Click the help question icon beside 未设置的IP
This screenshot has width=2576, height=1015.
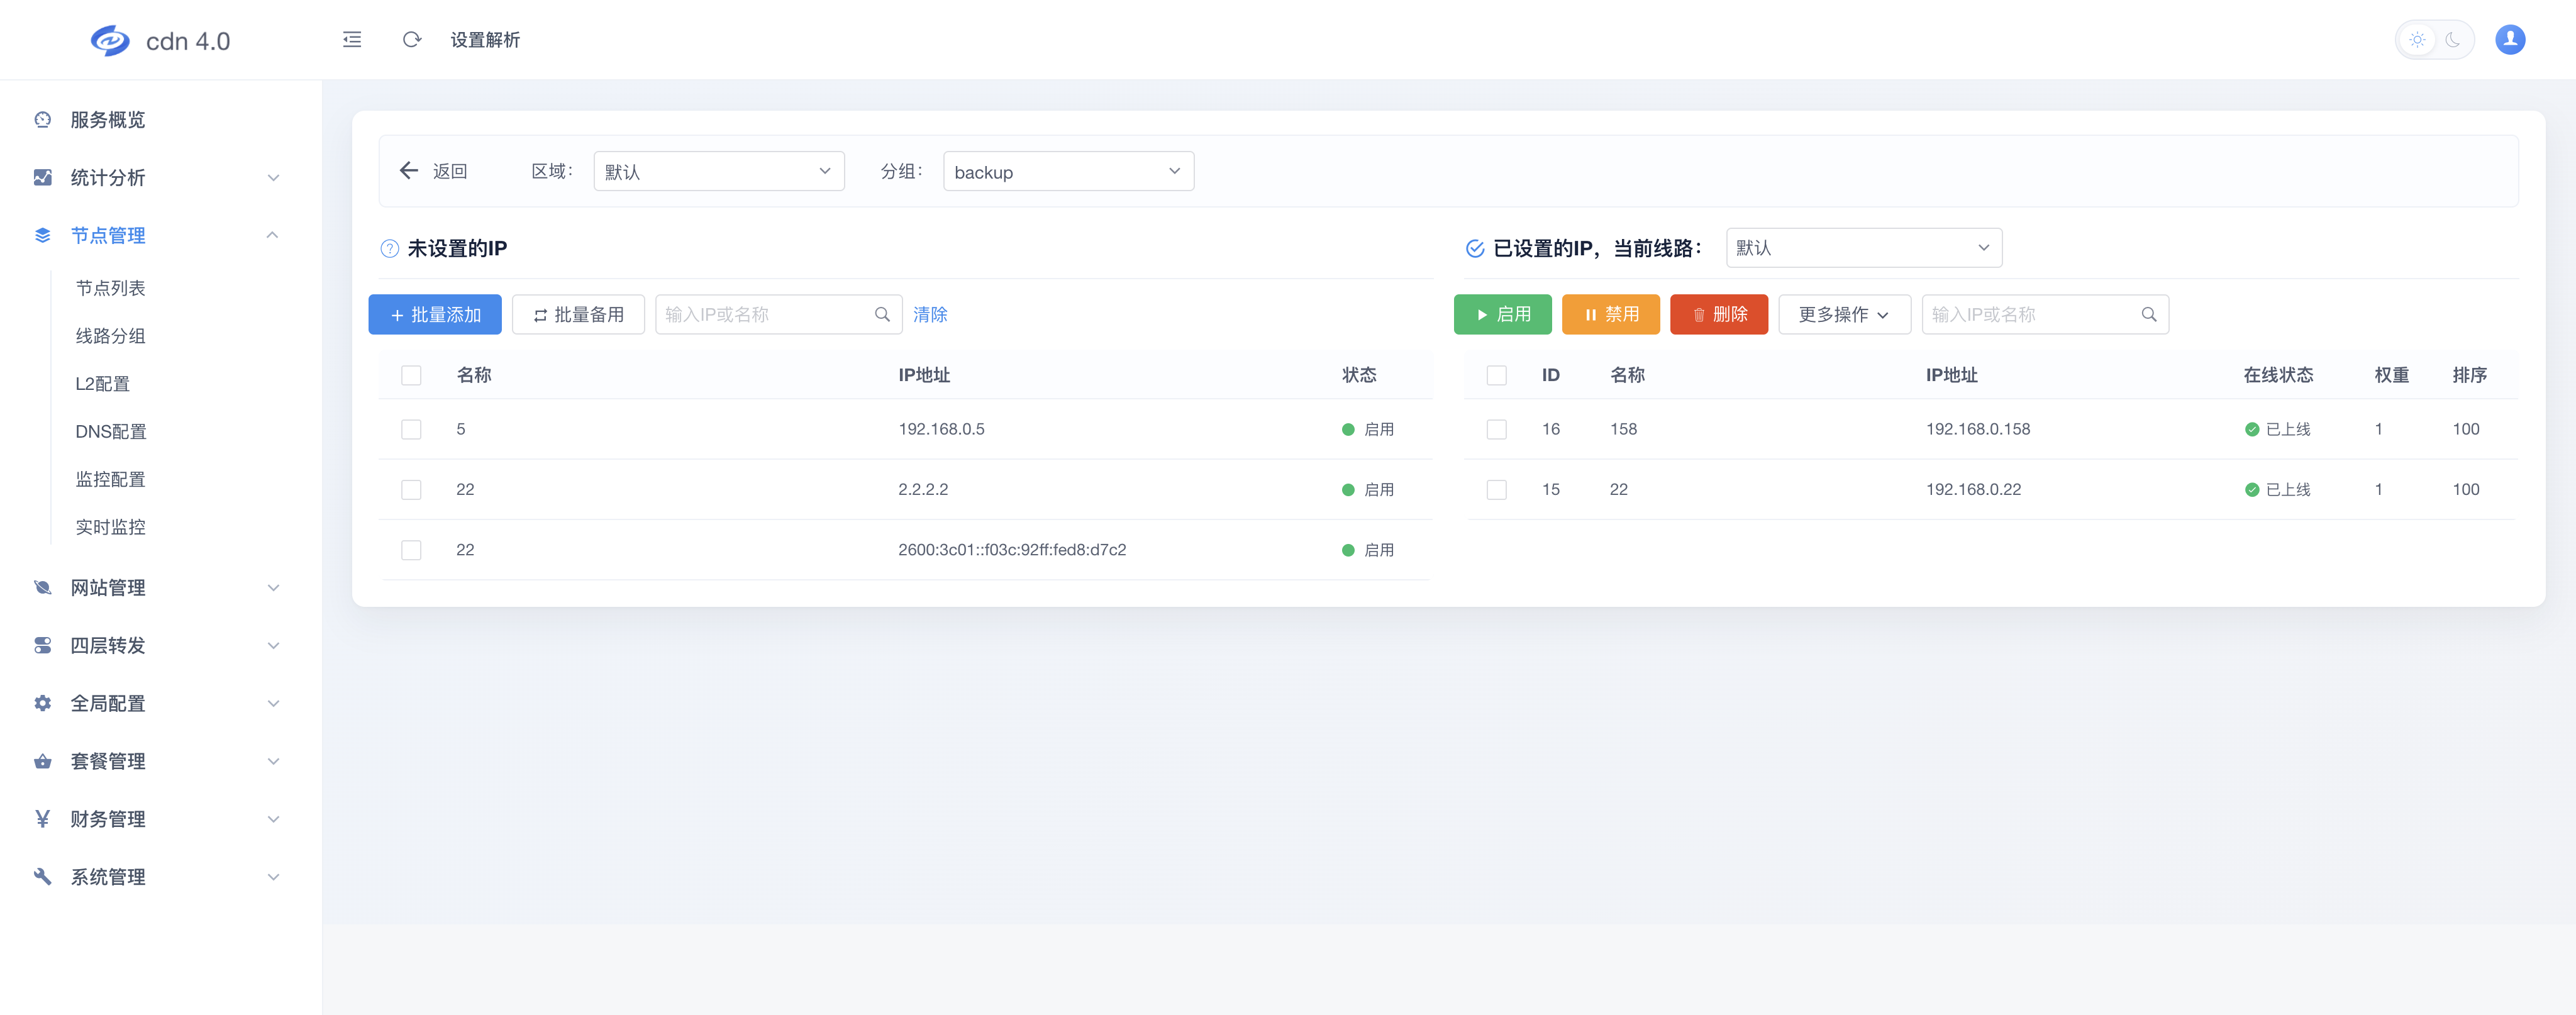389,249
